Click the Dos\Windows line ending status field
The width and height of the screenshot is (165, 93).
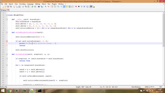pos(136,87)
